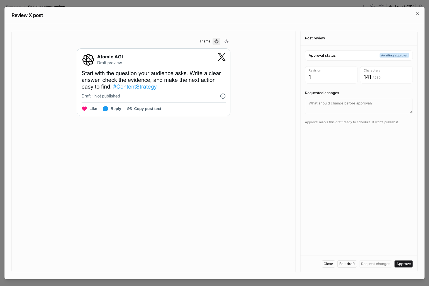Switch preview to dark theme

click(x=227, y=41)
